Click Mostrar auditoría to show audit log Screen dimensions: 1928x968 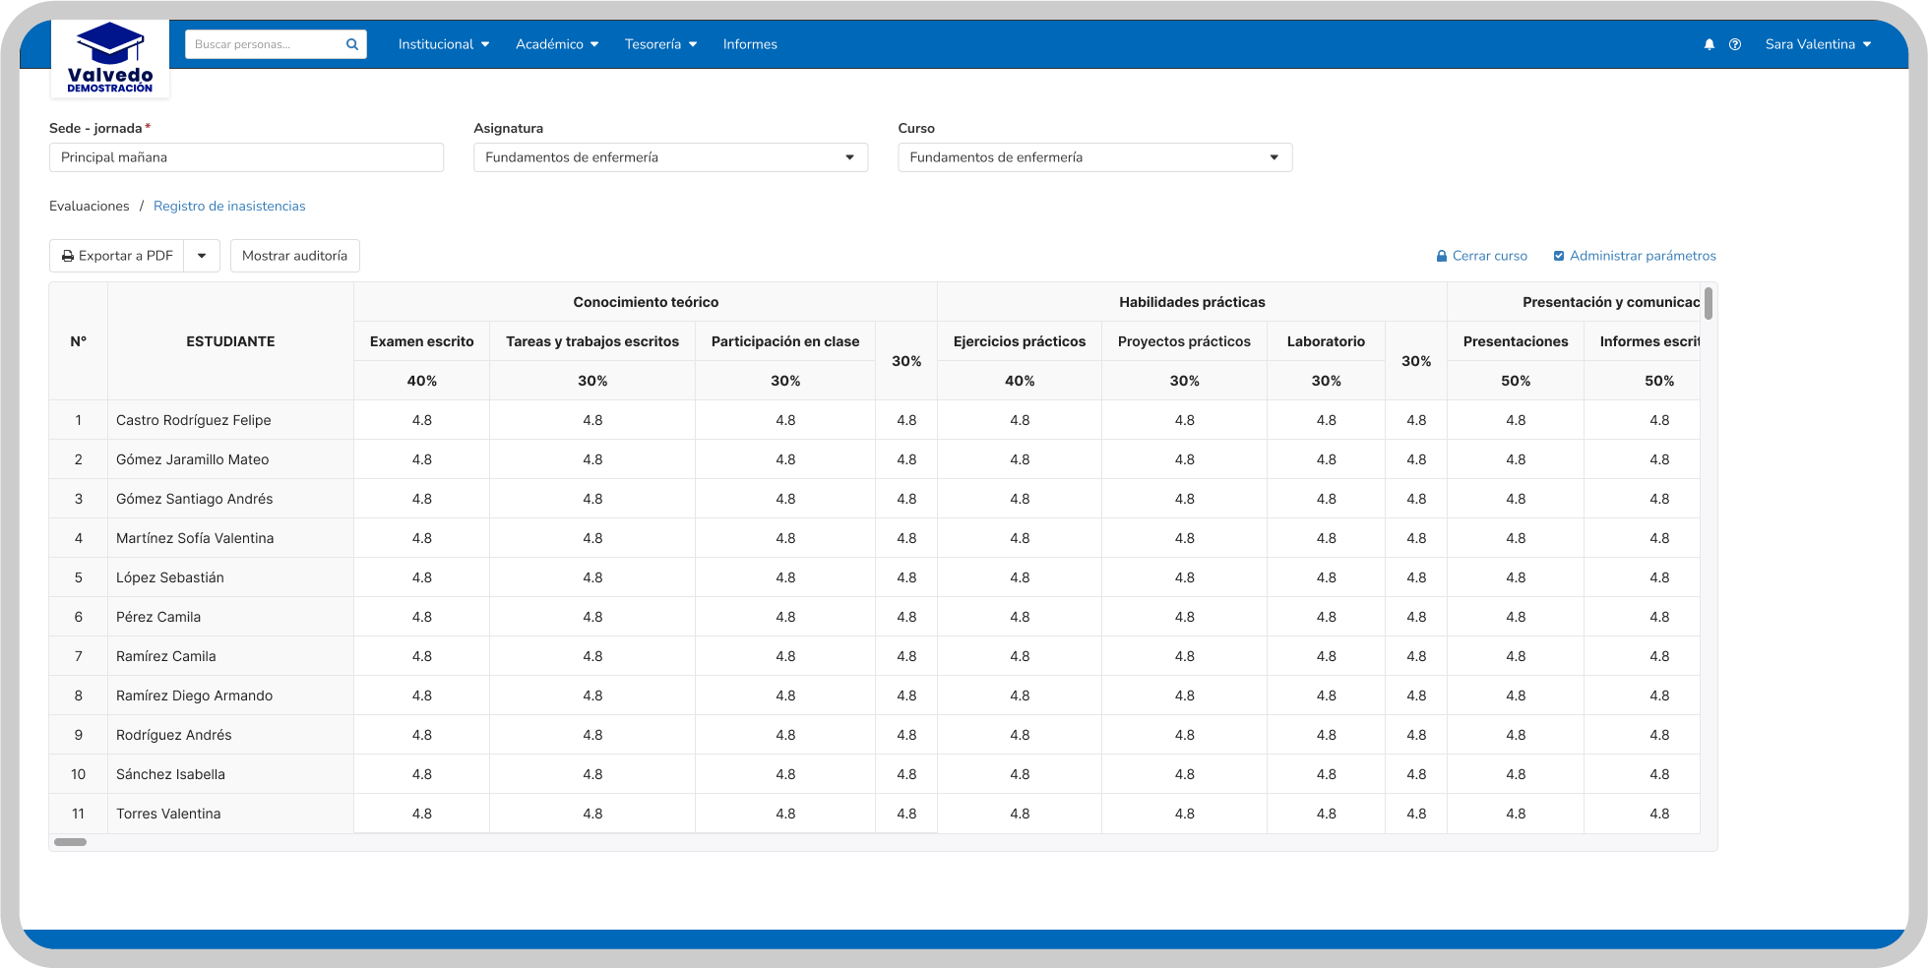[x=294, y=255]
